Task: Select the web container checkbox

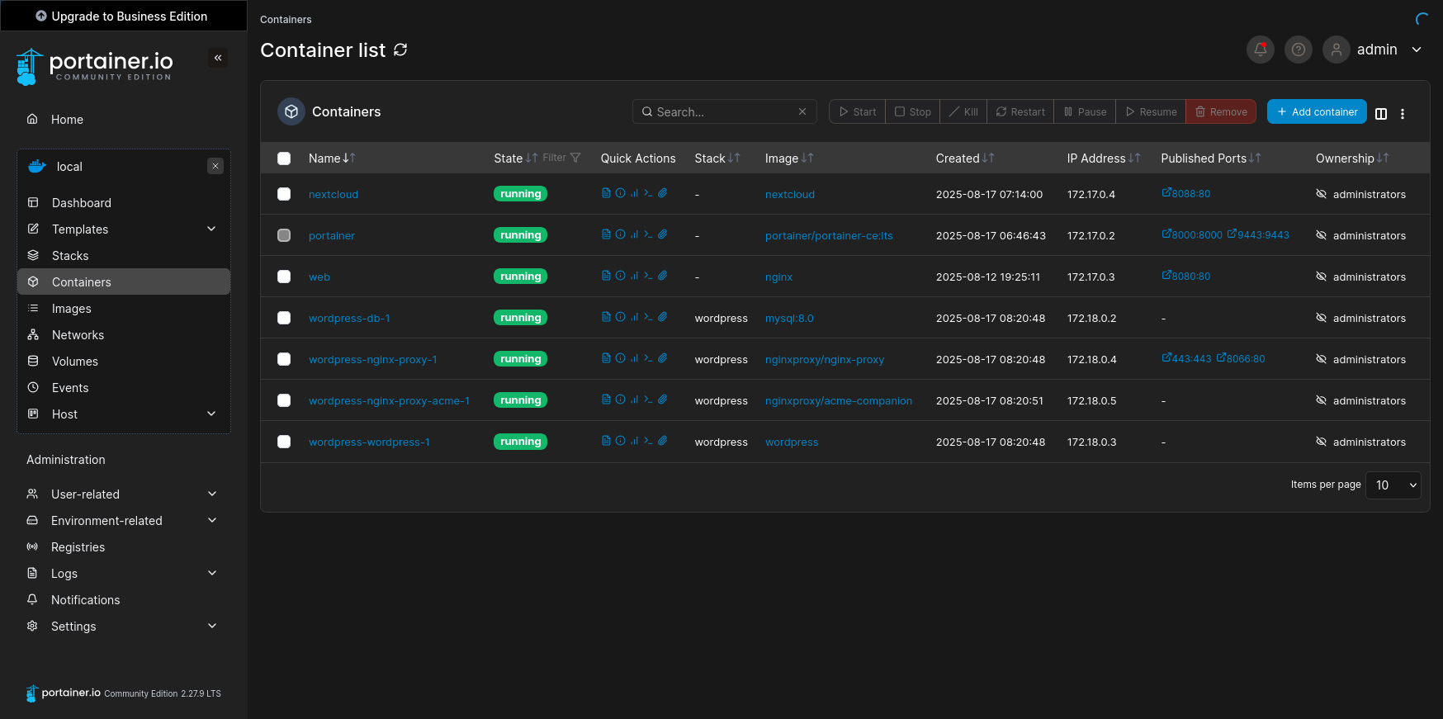Action: pyautogui.click(x=284, y=277)
